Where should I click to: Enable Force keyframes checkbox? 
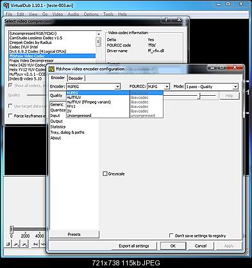(10, 116)
